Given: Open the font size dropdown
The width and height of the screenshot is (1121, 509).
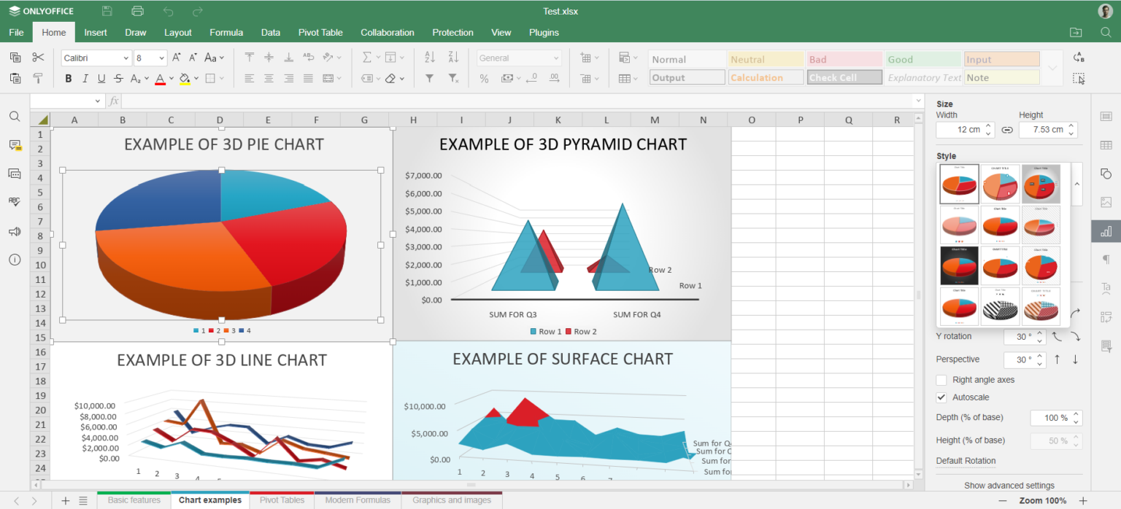Looking at the screenshot, I should tap(161, 58).
